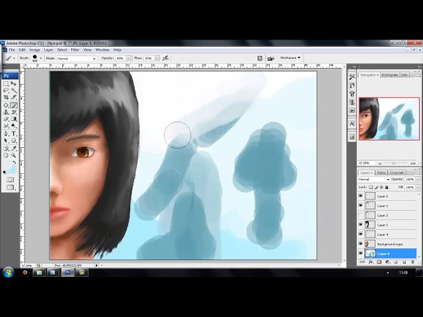The height and width of the screenshot is (317, 423).
Task: Enable airbrush in options bar
Action: coord(165,58)
